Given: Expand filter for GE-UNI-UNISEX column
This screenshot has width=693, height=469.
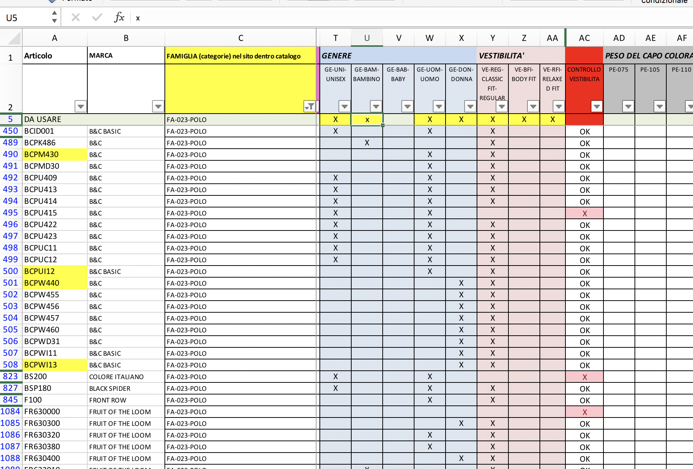Looking at the screenshot, I should [x=344, y=106].
